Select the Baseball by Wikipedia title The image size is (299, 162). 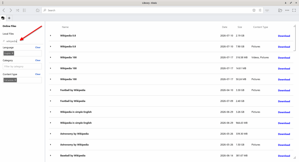click(x=73, y=156)
